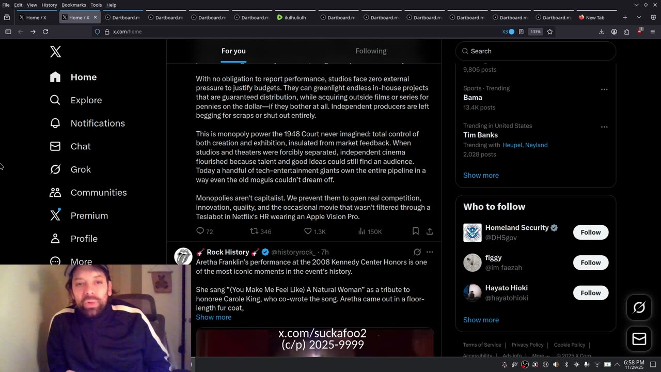Open the floating Messages envelope button
The image size is (661, 372).
click(x=639, y=339)
